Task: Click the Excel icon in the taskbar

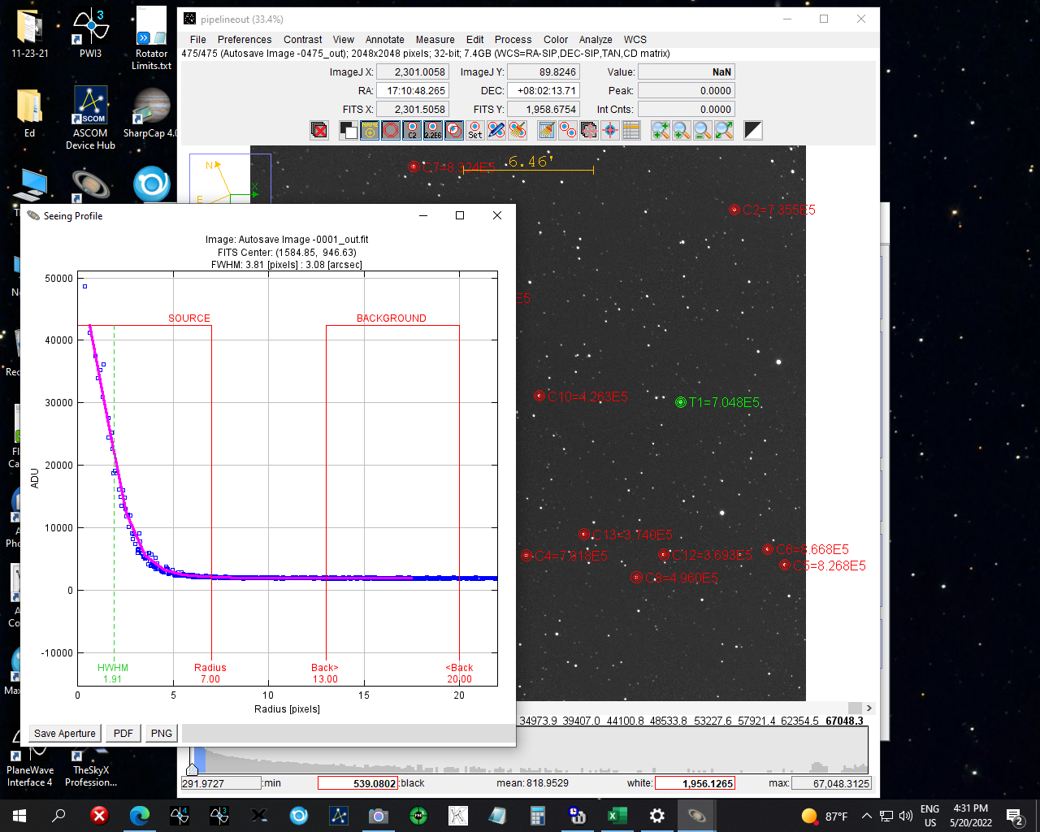Action: [616, 816]
